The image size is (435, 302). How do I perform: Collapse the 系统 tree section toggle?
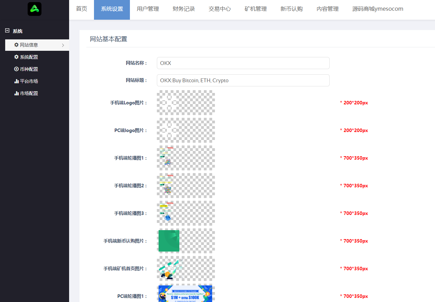[7, 31]
